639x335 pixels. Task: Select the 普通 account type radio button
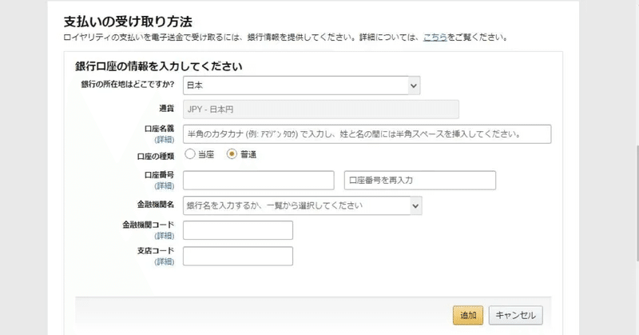point(232,154)
